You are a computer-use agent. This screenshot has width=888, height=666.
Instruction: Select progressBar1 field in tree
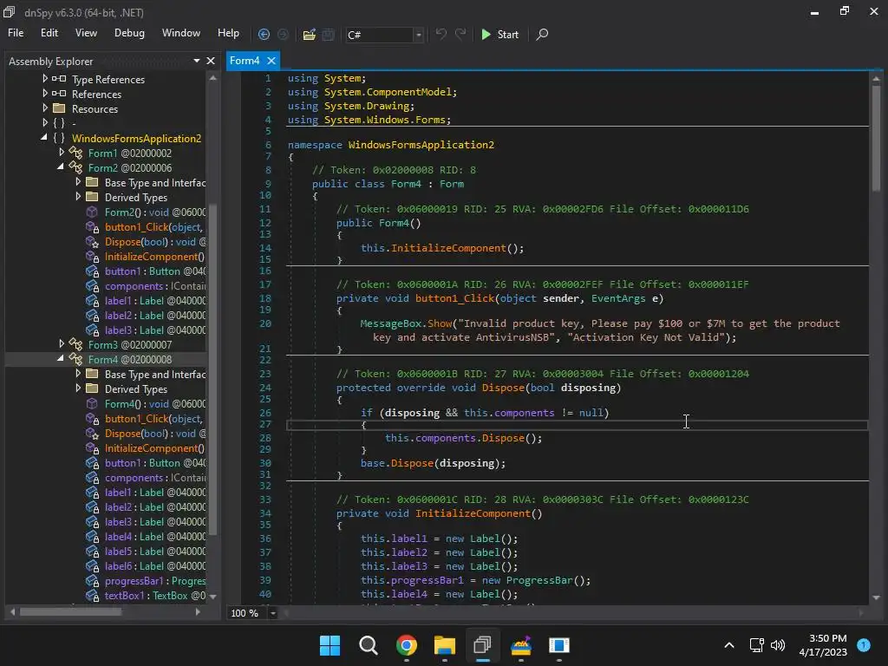(x=155, y=581)
